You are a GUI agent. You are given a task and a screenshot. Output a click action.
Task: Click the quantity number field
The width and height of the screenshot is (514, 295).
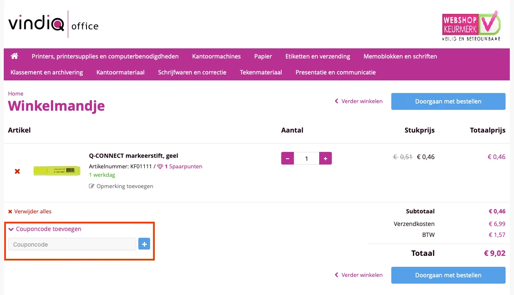click(307, 158)
